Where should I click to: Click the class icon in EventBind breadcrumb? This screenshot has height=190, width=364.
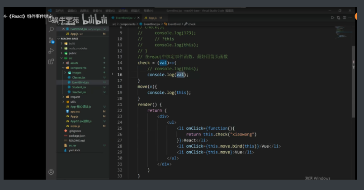(x=165, y=24)
